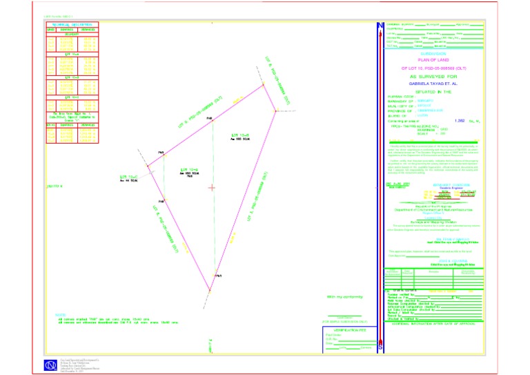530x375 pixels.
Task: Click the TECHNICAL DESCRIPTION table header
Action: click(72, 25)
